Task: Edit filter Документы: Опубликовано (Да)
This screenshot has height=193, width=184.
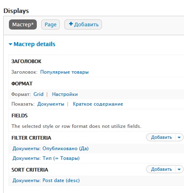Action: coord(51,148)
